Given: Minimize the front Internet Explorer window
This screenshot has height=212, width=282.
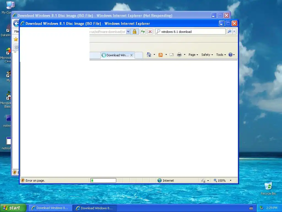Looking at the screenshot, I should (x=222, y=23).
